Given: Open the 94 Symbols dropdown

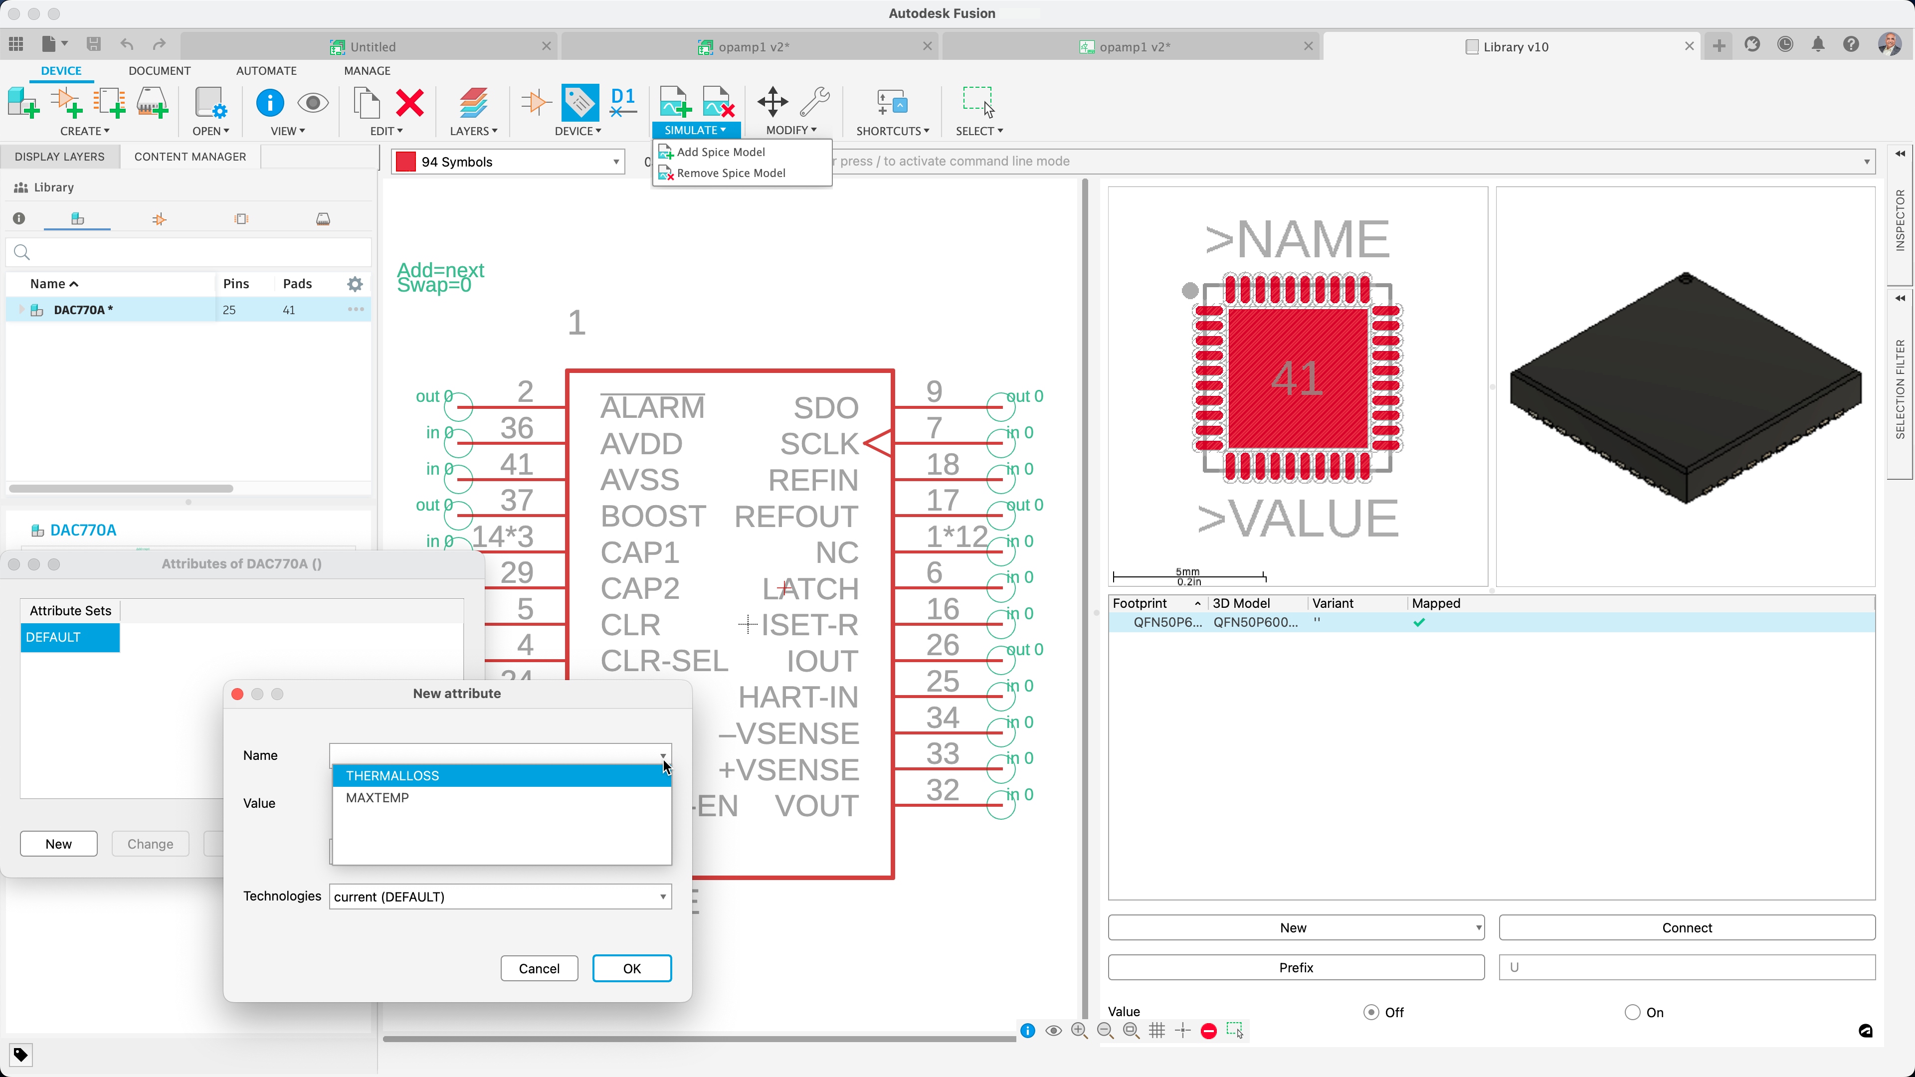Looking at the screenshot, I should (508, 161).
